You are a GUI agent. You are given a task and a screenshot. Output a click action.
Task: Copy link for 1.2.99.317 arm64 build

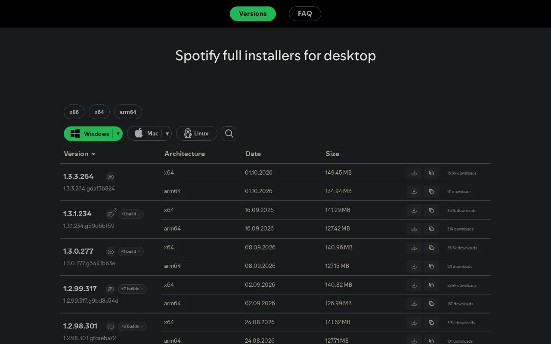pos(431,304)
